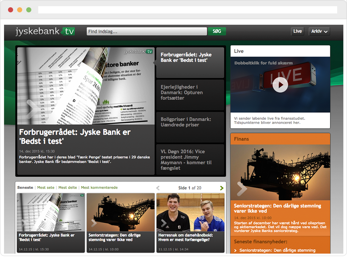
Task: Click the green SØG search button
Action: point(217,31)
